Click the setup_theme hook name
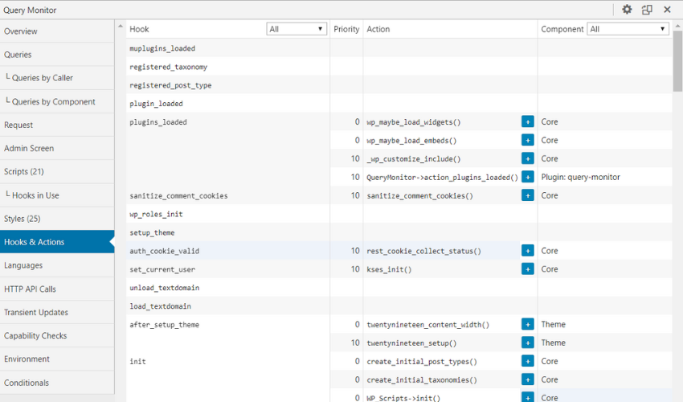The image size is (683, 402). 152,233
